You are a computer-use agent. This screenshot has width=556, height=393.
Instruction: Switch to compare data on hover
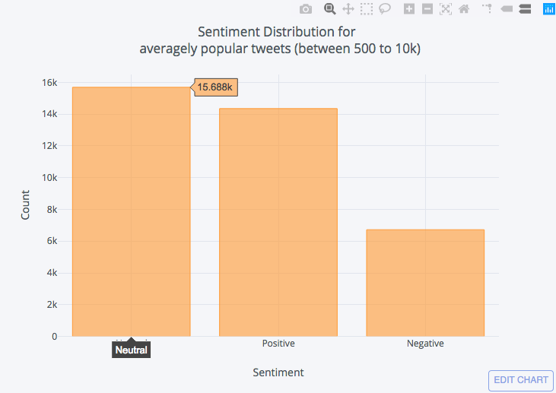coord(525,9)
